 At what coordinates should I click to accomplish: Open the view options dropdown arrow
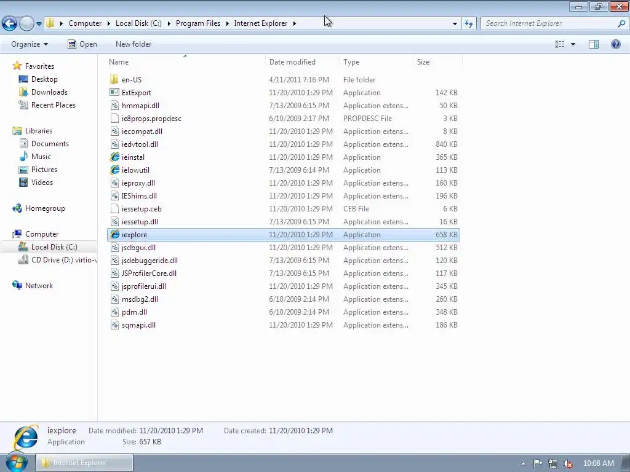click(573, 44)
